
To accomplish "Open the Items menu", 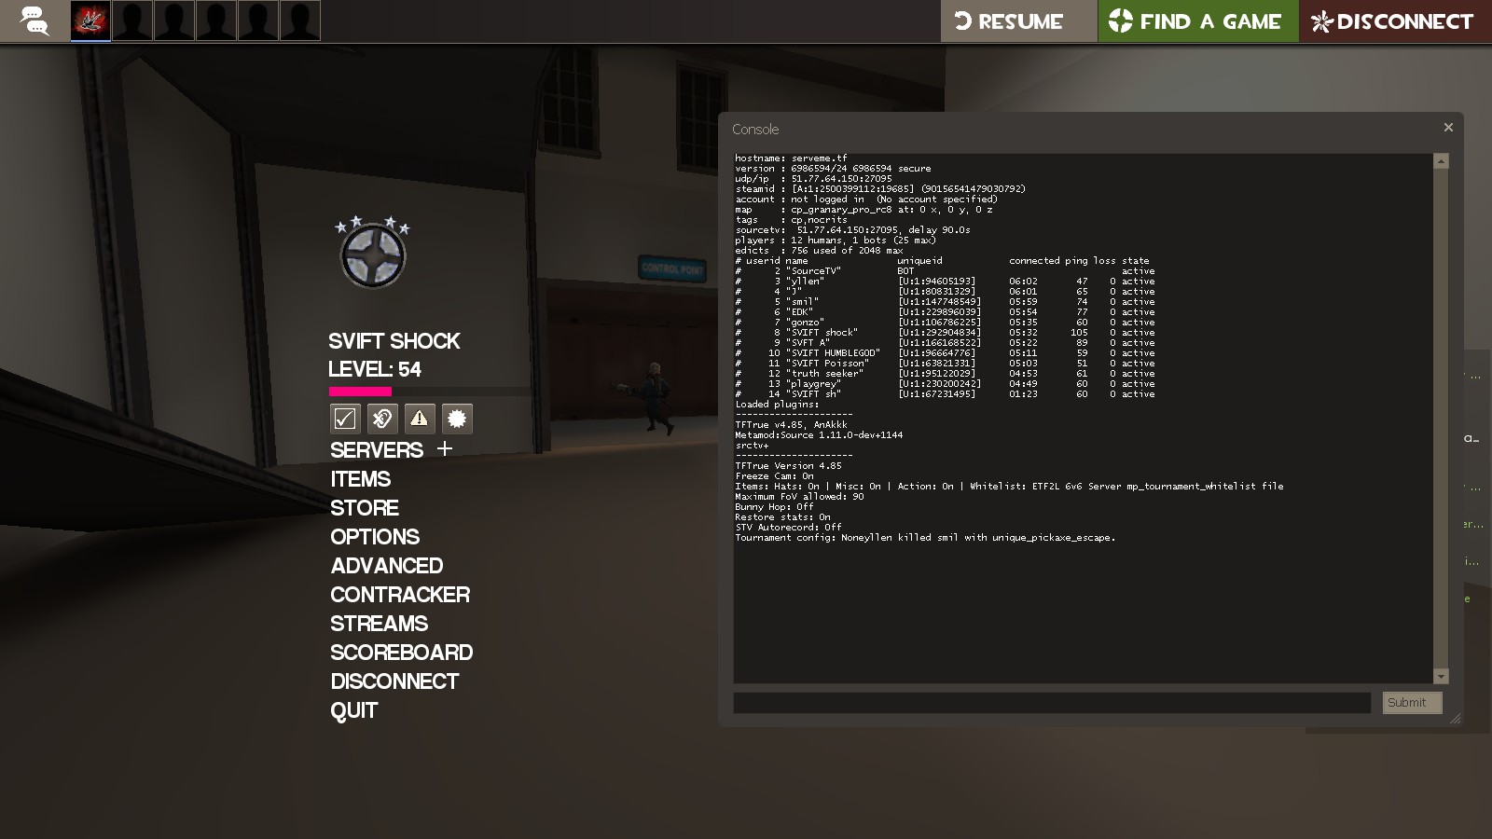I will point(360,479).
